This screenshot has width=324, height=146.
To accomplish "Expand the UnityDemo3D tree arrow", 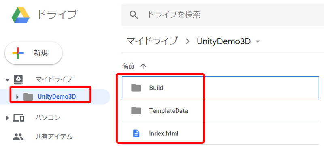I will pos(17,97).
